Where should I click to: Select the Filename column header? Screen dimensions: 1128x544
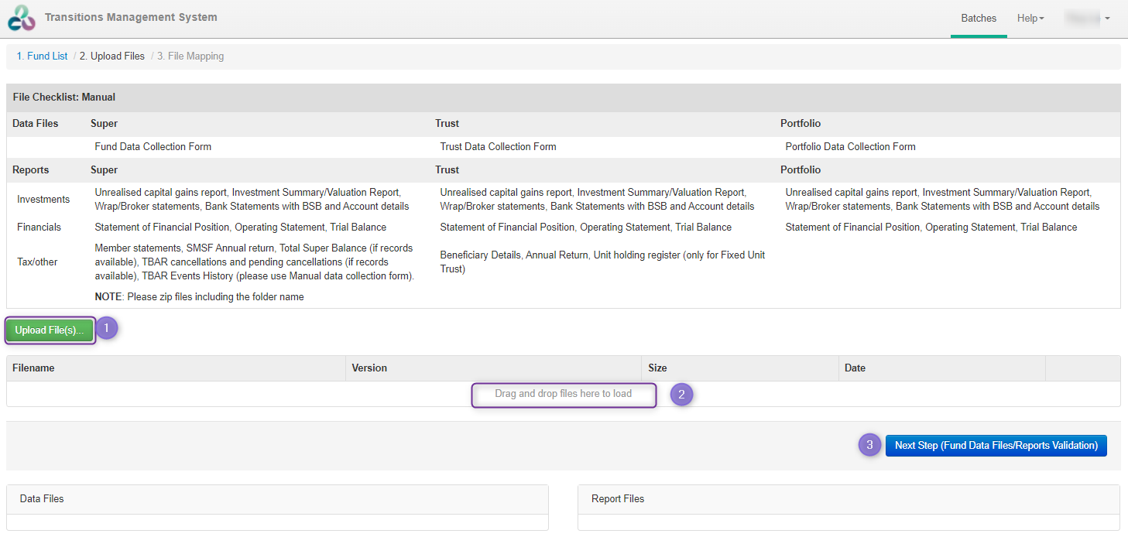point(33,368)
